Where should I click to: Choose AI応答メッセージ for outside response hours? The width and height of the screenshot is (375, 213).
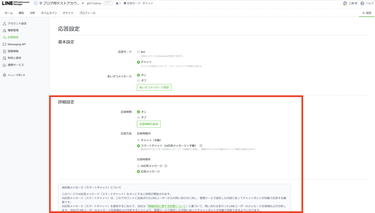point(138,166)
